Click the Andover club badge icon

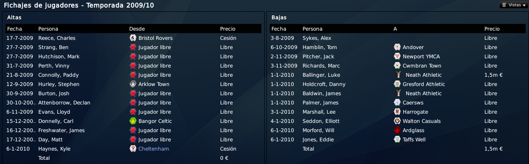click(x=397, y=47)
